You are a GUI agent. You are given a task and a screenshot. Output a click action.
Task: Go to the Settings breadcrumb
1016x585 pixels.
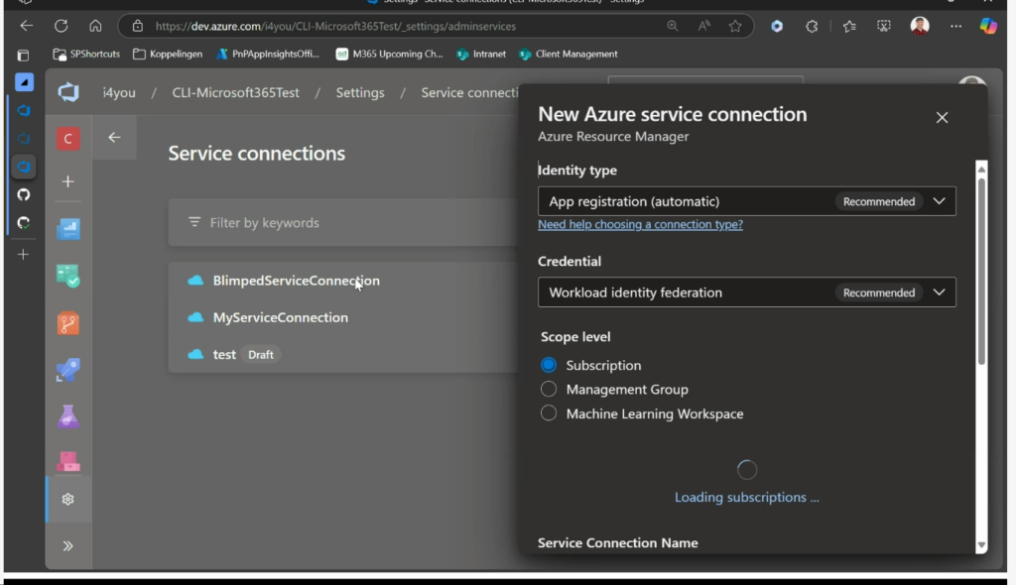click(x=360, y=92)
